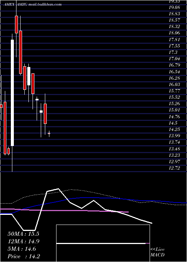This screenshot has height=262, width=187.
Task: Click the 13.48 price axis label
Action: click(x=174, y=149)
